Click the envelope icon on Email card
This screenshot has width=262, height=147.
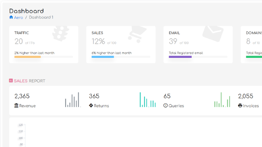point(213,34)
